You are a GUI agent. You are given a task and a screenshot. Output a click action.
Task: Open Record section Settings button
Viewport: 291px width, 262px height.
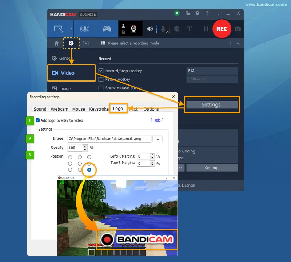pos(212,105)
